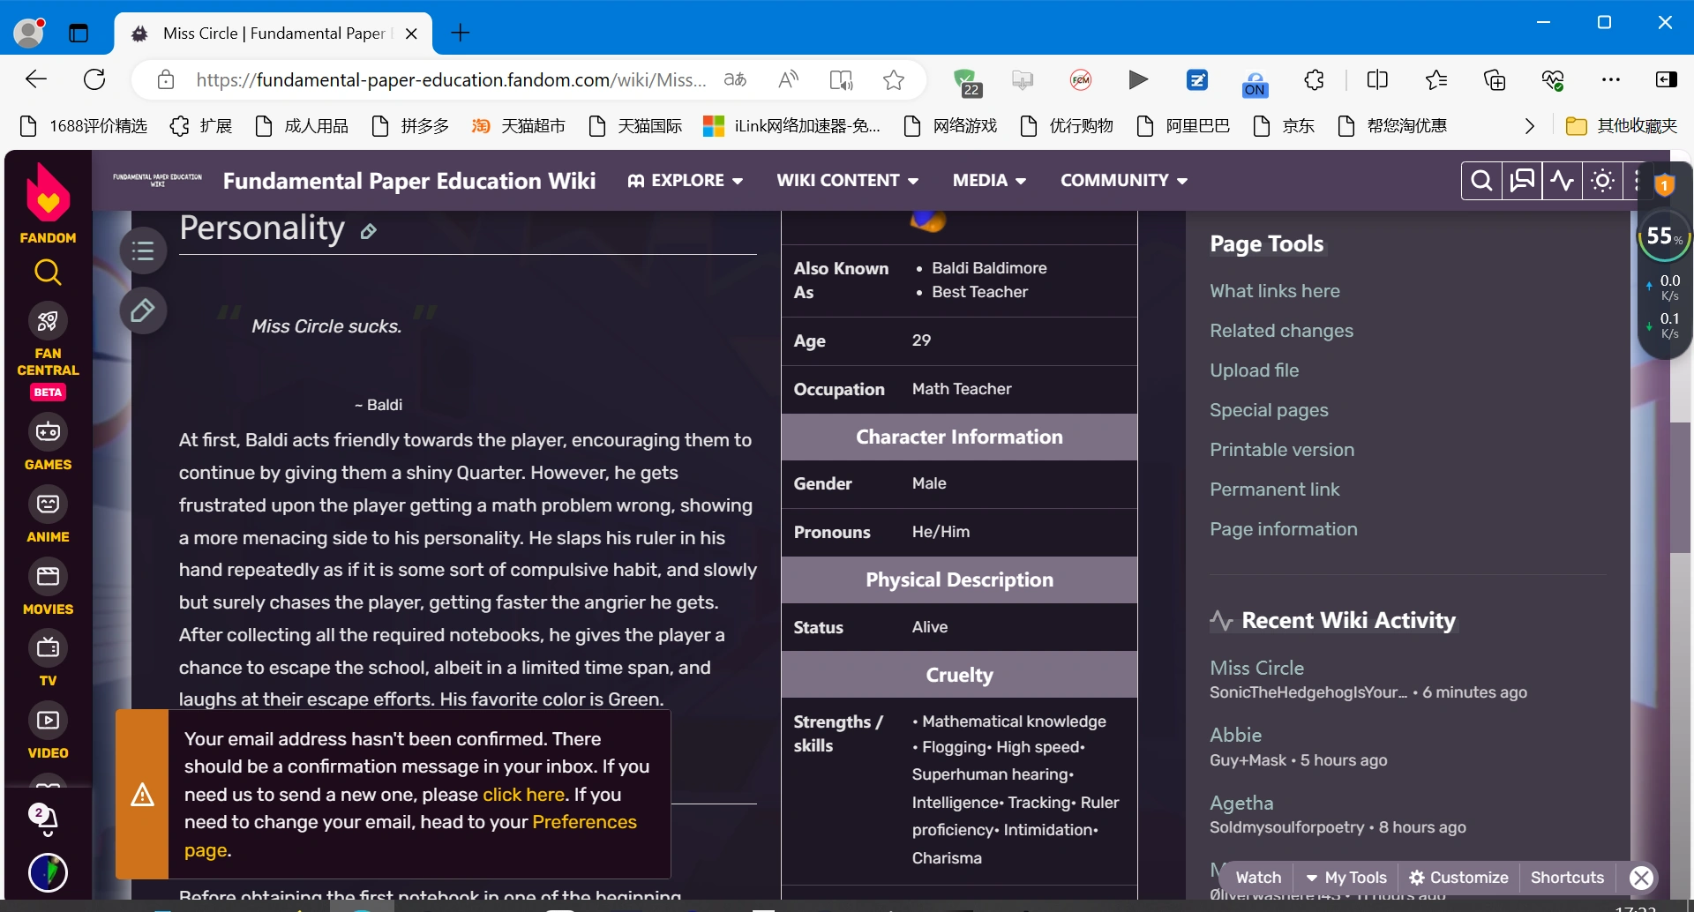
Task: Click the 55% circular progress meter
Action: tap(1664, 235)
